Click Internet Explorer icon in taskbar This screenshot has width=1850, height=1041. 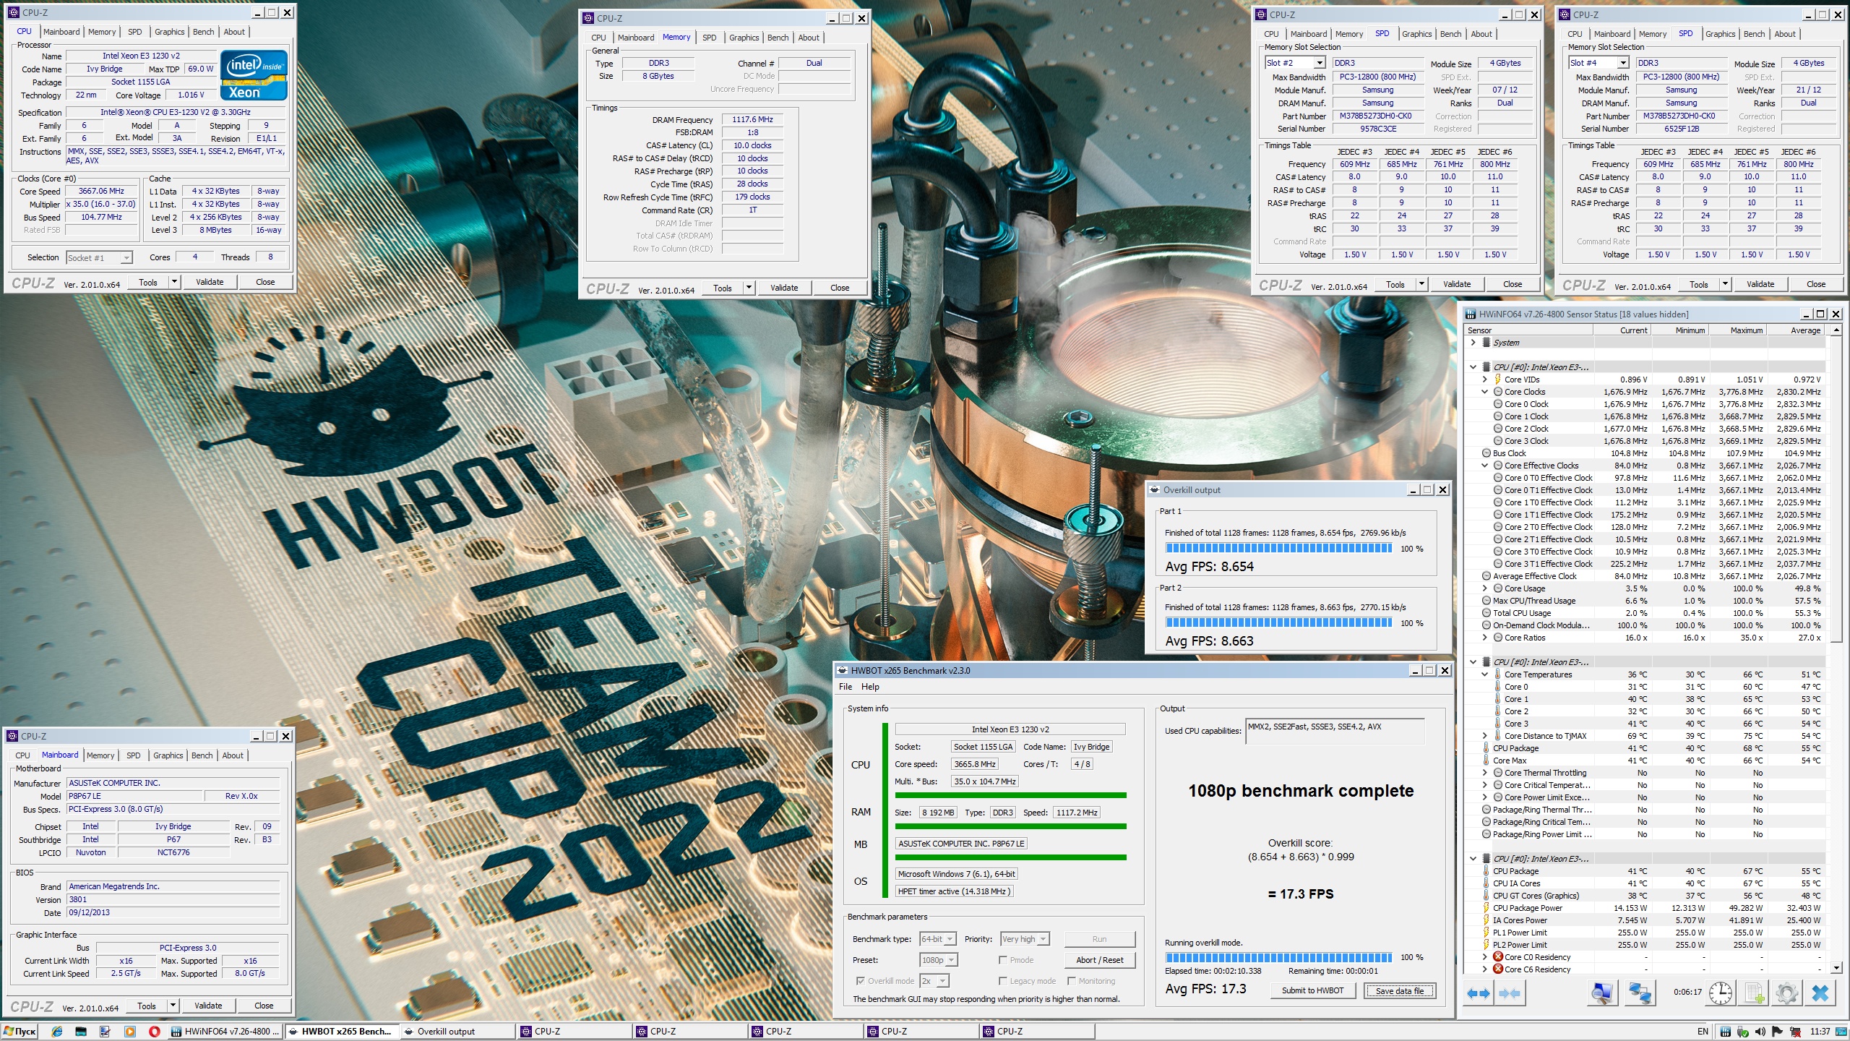(57, 1032)
